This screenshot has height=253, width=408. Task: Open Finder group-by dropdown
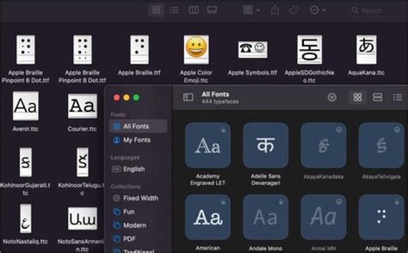point(252,10)
